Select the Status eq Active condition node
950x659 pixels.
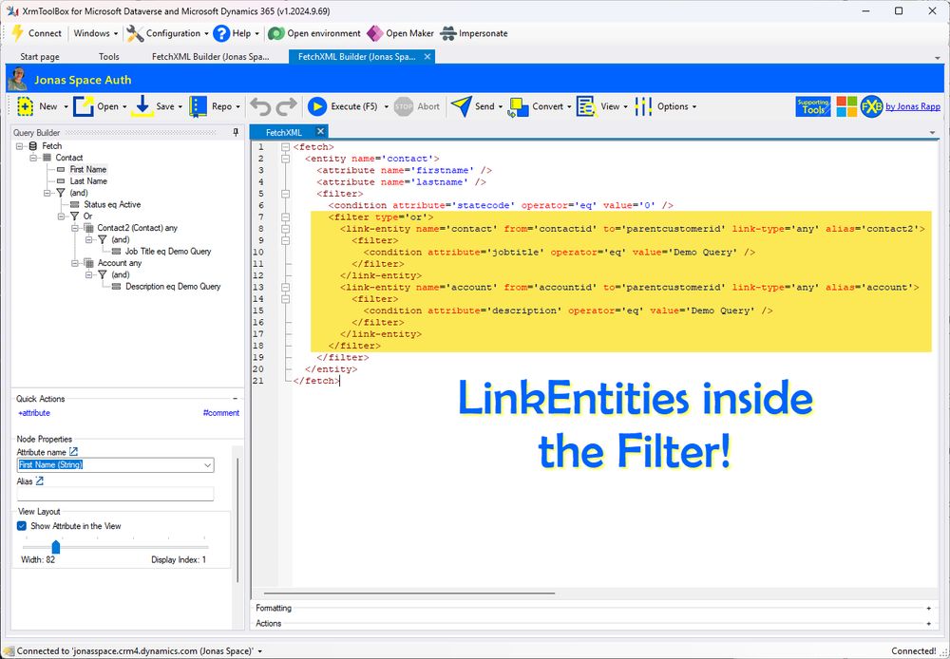[x=112, y=205]
